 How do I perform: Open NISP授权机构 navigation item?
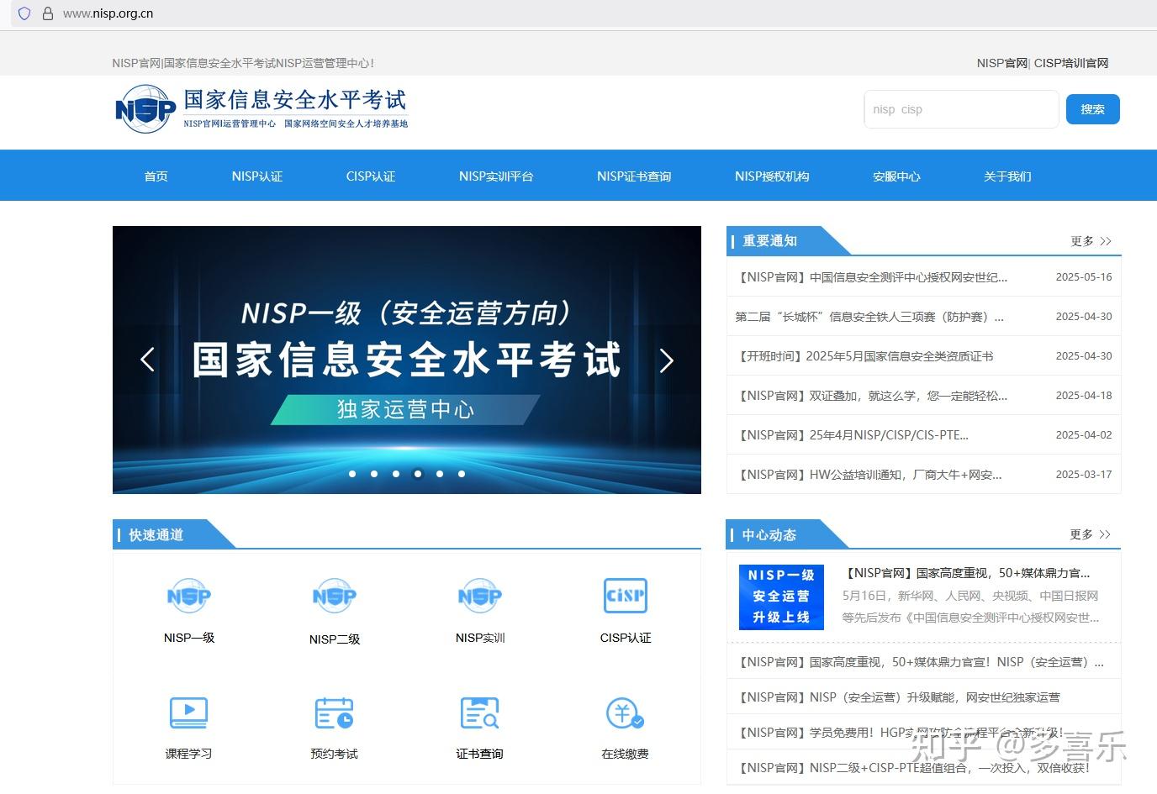coord(772,176)
